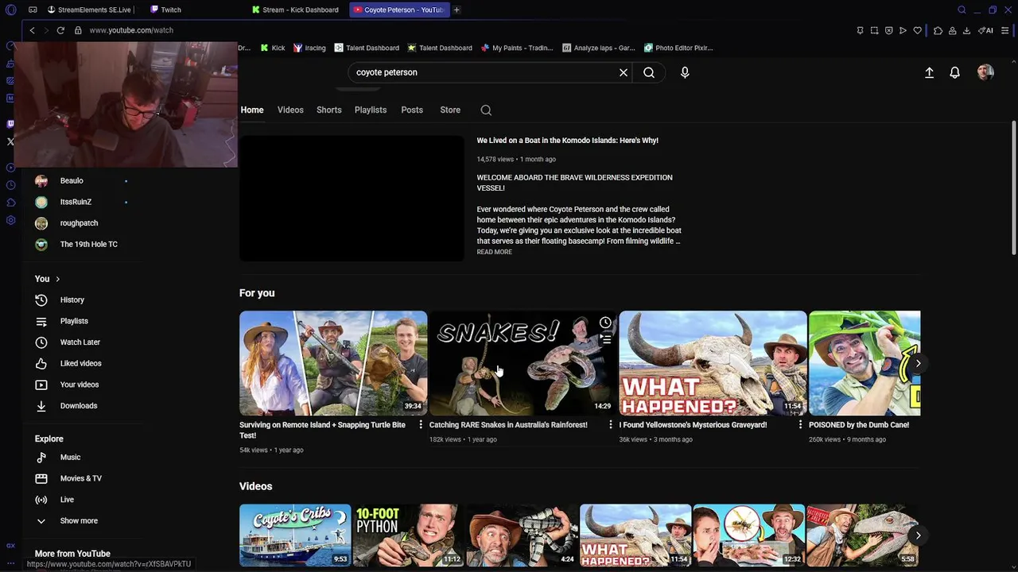Switch to the StreamElements SE.Live browser tab
This screenshot has width=1018, height=572.
[91, 10]
